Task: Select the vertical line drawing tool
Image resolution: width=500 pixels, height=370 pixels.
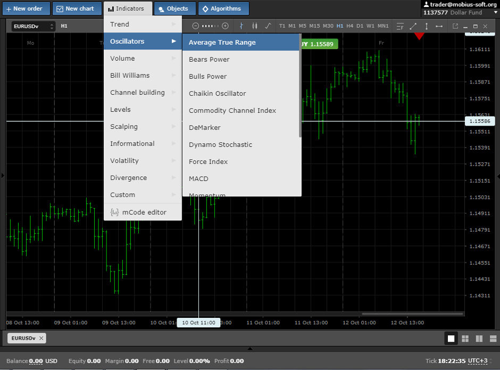Action: (427, 26)
